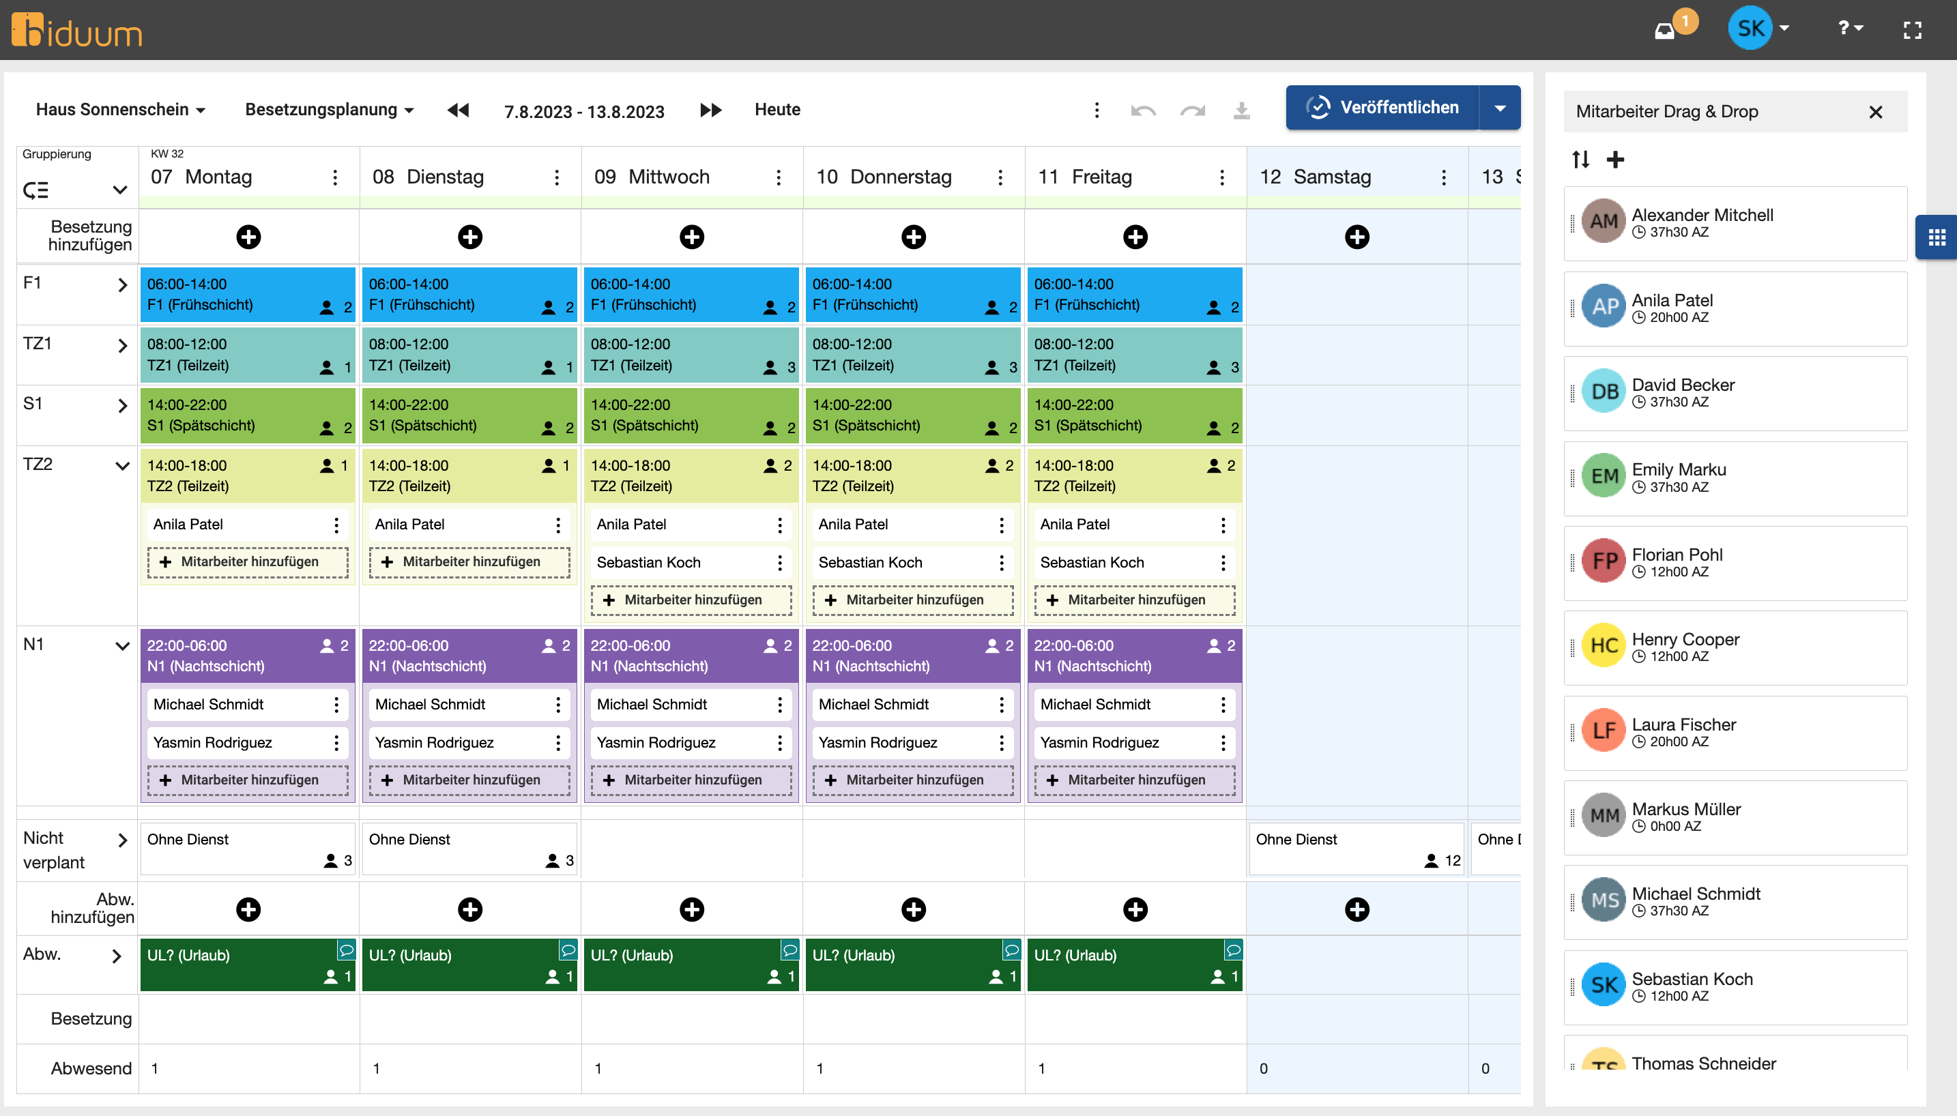Open the inbox notifications icon
The height and width of the screenshot is (1116, 1957).
1665,31
